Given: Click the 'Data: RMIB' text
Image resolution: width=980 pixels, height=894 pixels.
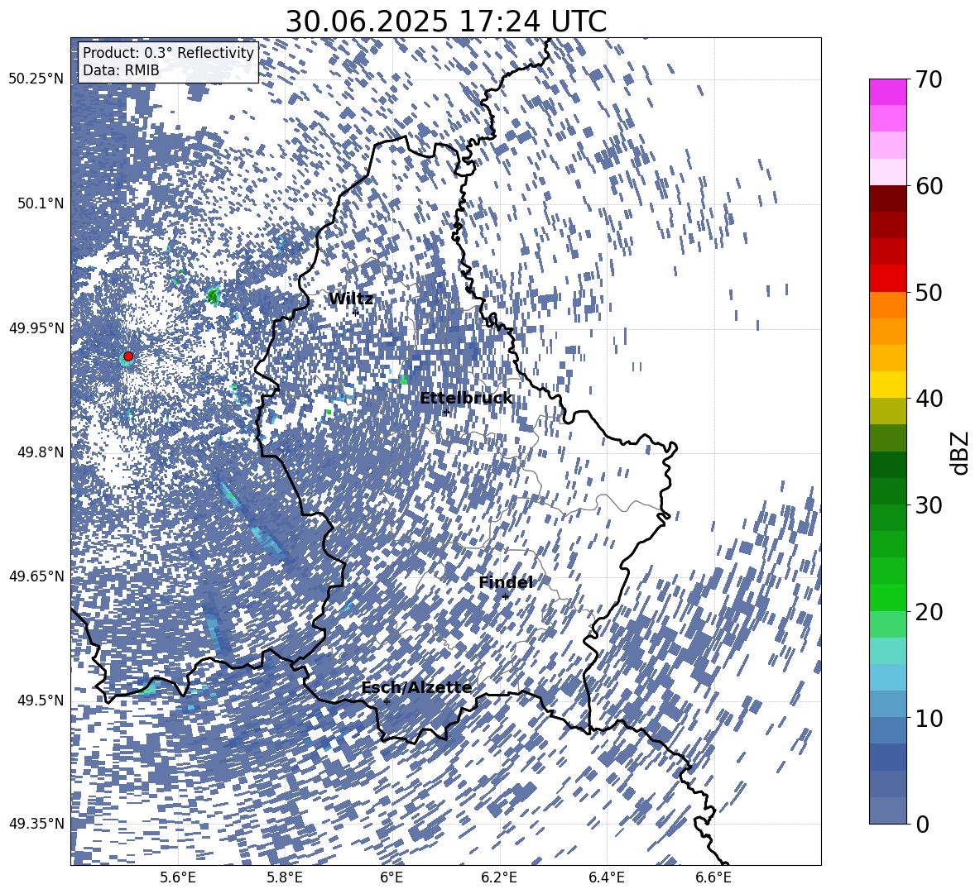Looking at the screenshot, I should (x=121, y=70).
